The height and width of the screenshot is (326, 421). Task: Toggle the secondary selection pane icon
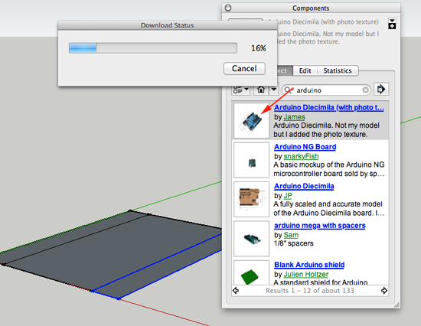[x=392, y=24]
